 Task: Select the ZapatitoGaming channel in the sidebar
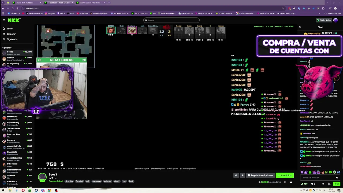click(x=17, y=159)
